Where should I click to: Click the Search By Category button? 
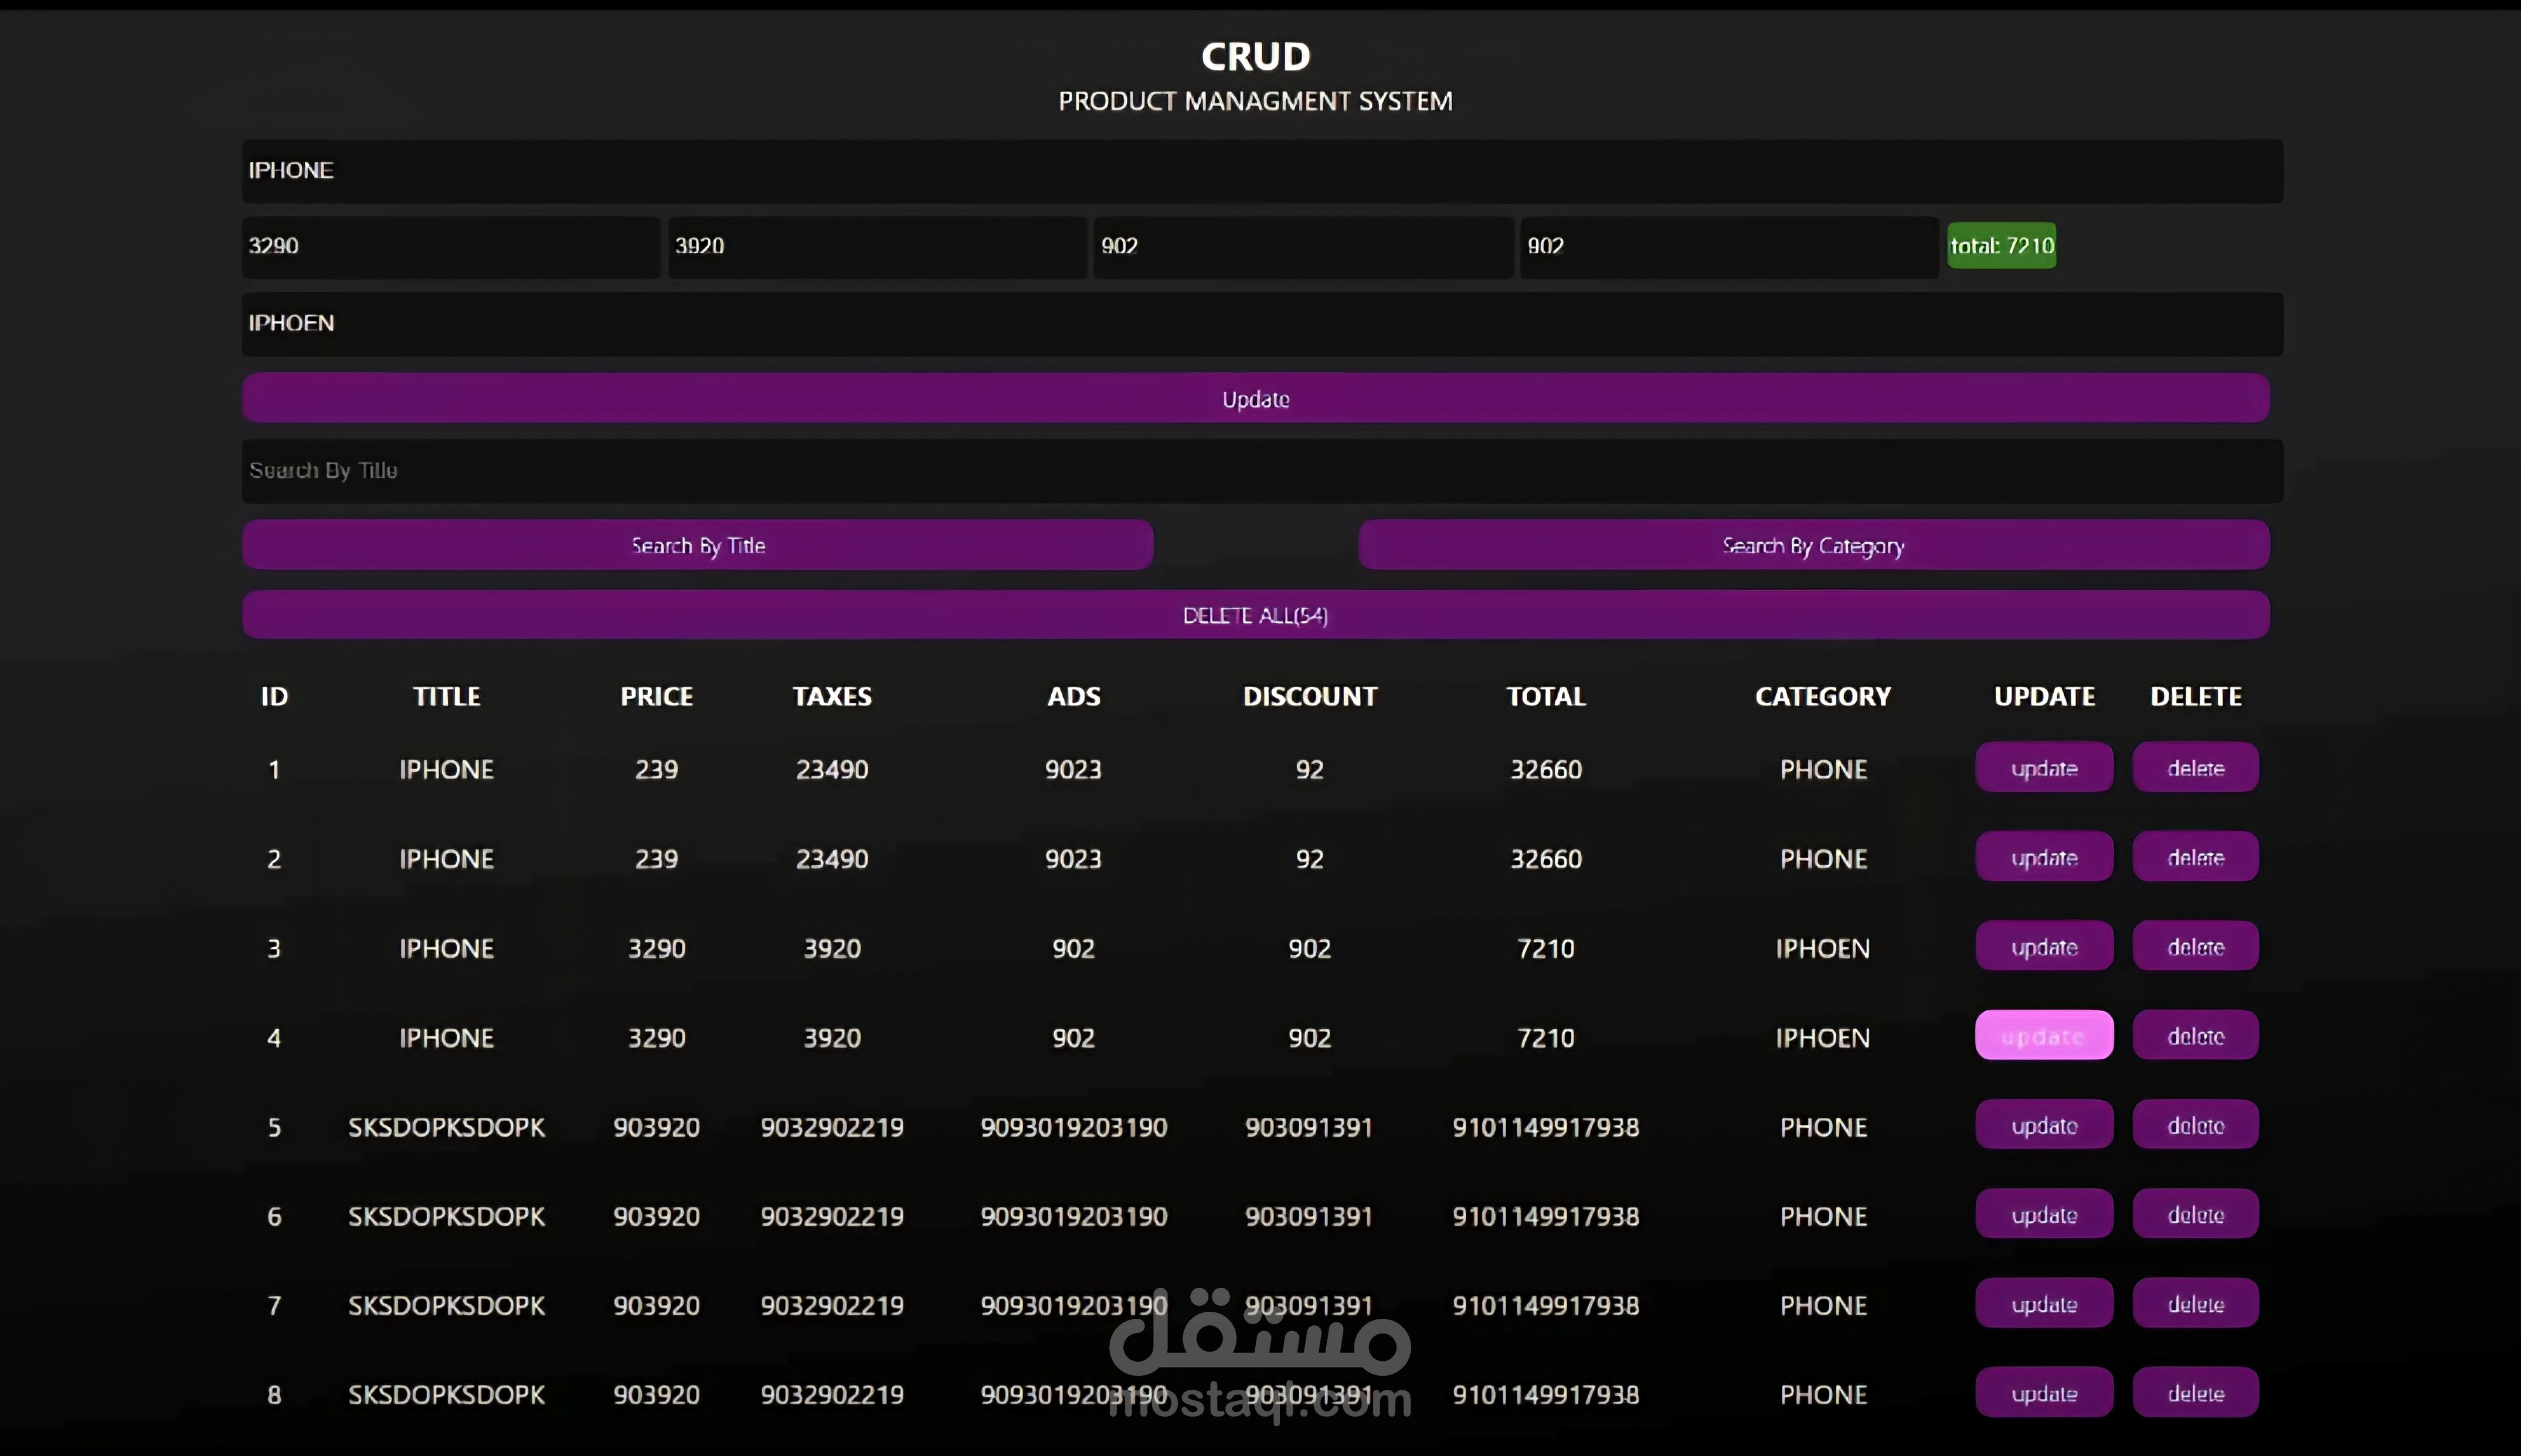(x=1813, y=545)
